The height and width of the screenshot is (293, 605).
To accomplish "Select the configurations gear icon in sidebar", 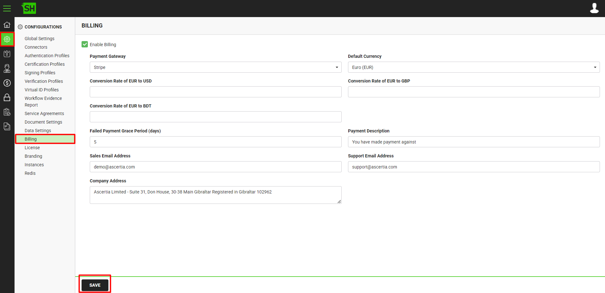I will (x=7, y=39).
